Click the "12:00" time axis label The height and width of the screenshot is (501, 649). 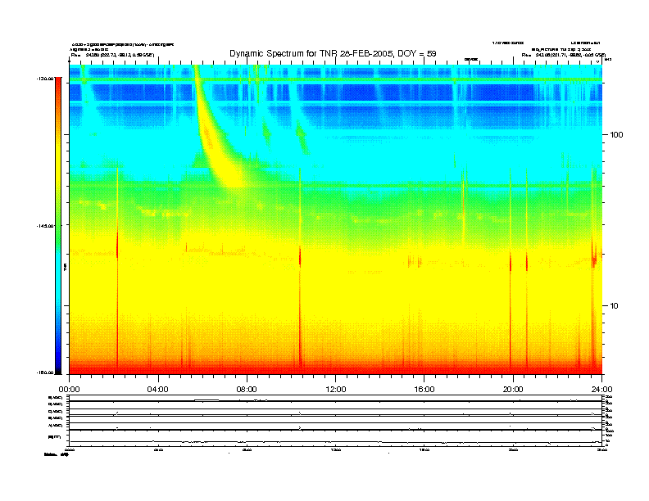336,390
